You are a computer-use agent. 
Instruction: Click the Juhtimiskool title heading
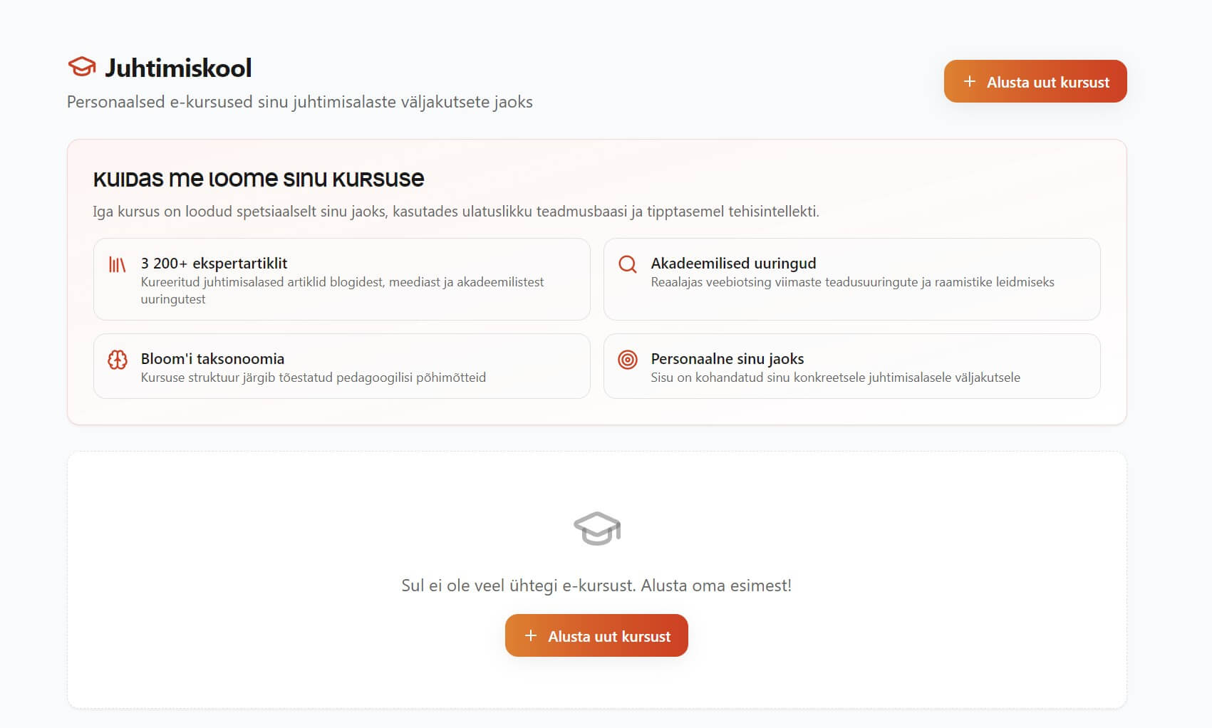178,68
